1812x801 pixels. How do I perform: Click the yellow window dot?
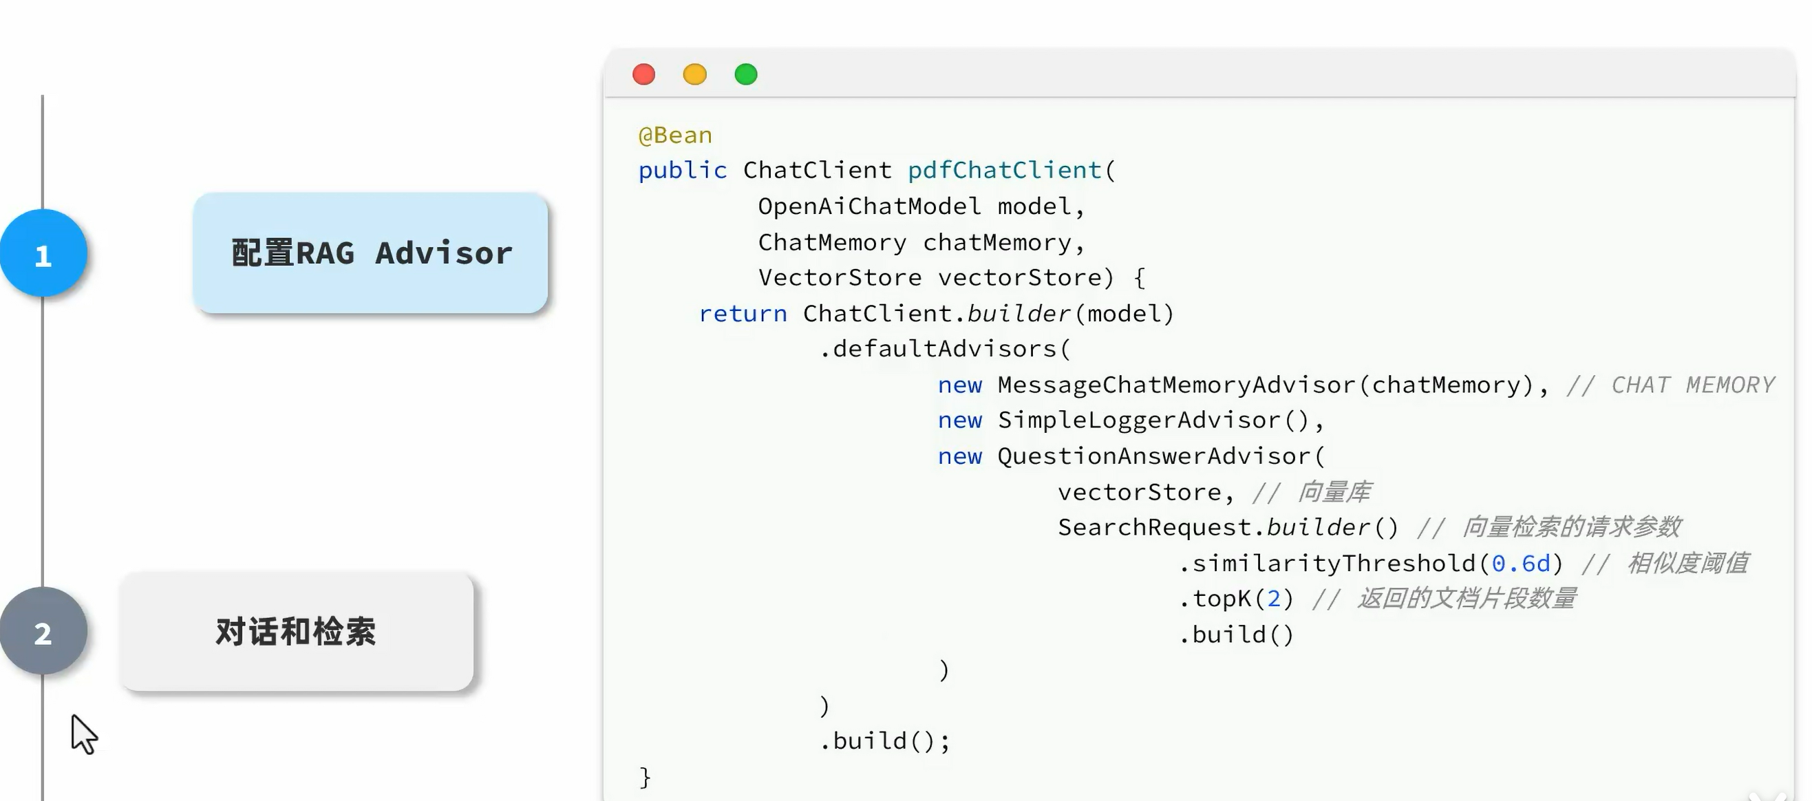coord(695,74)
